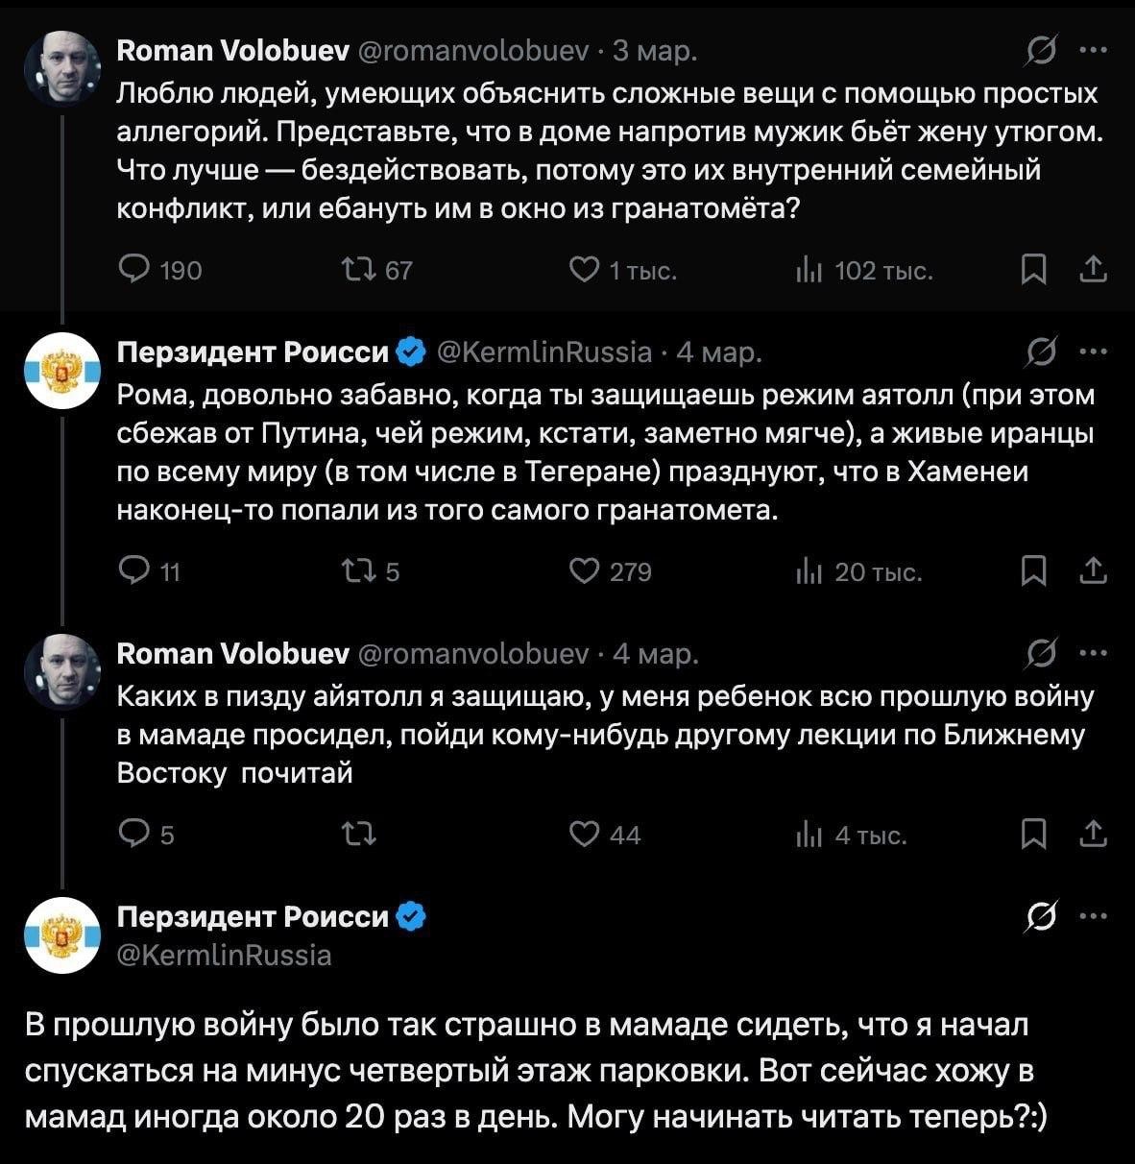Like the tweet with 279 likes

(x=584, y=571)
